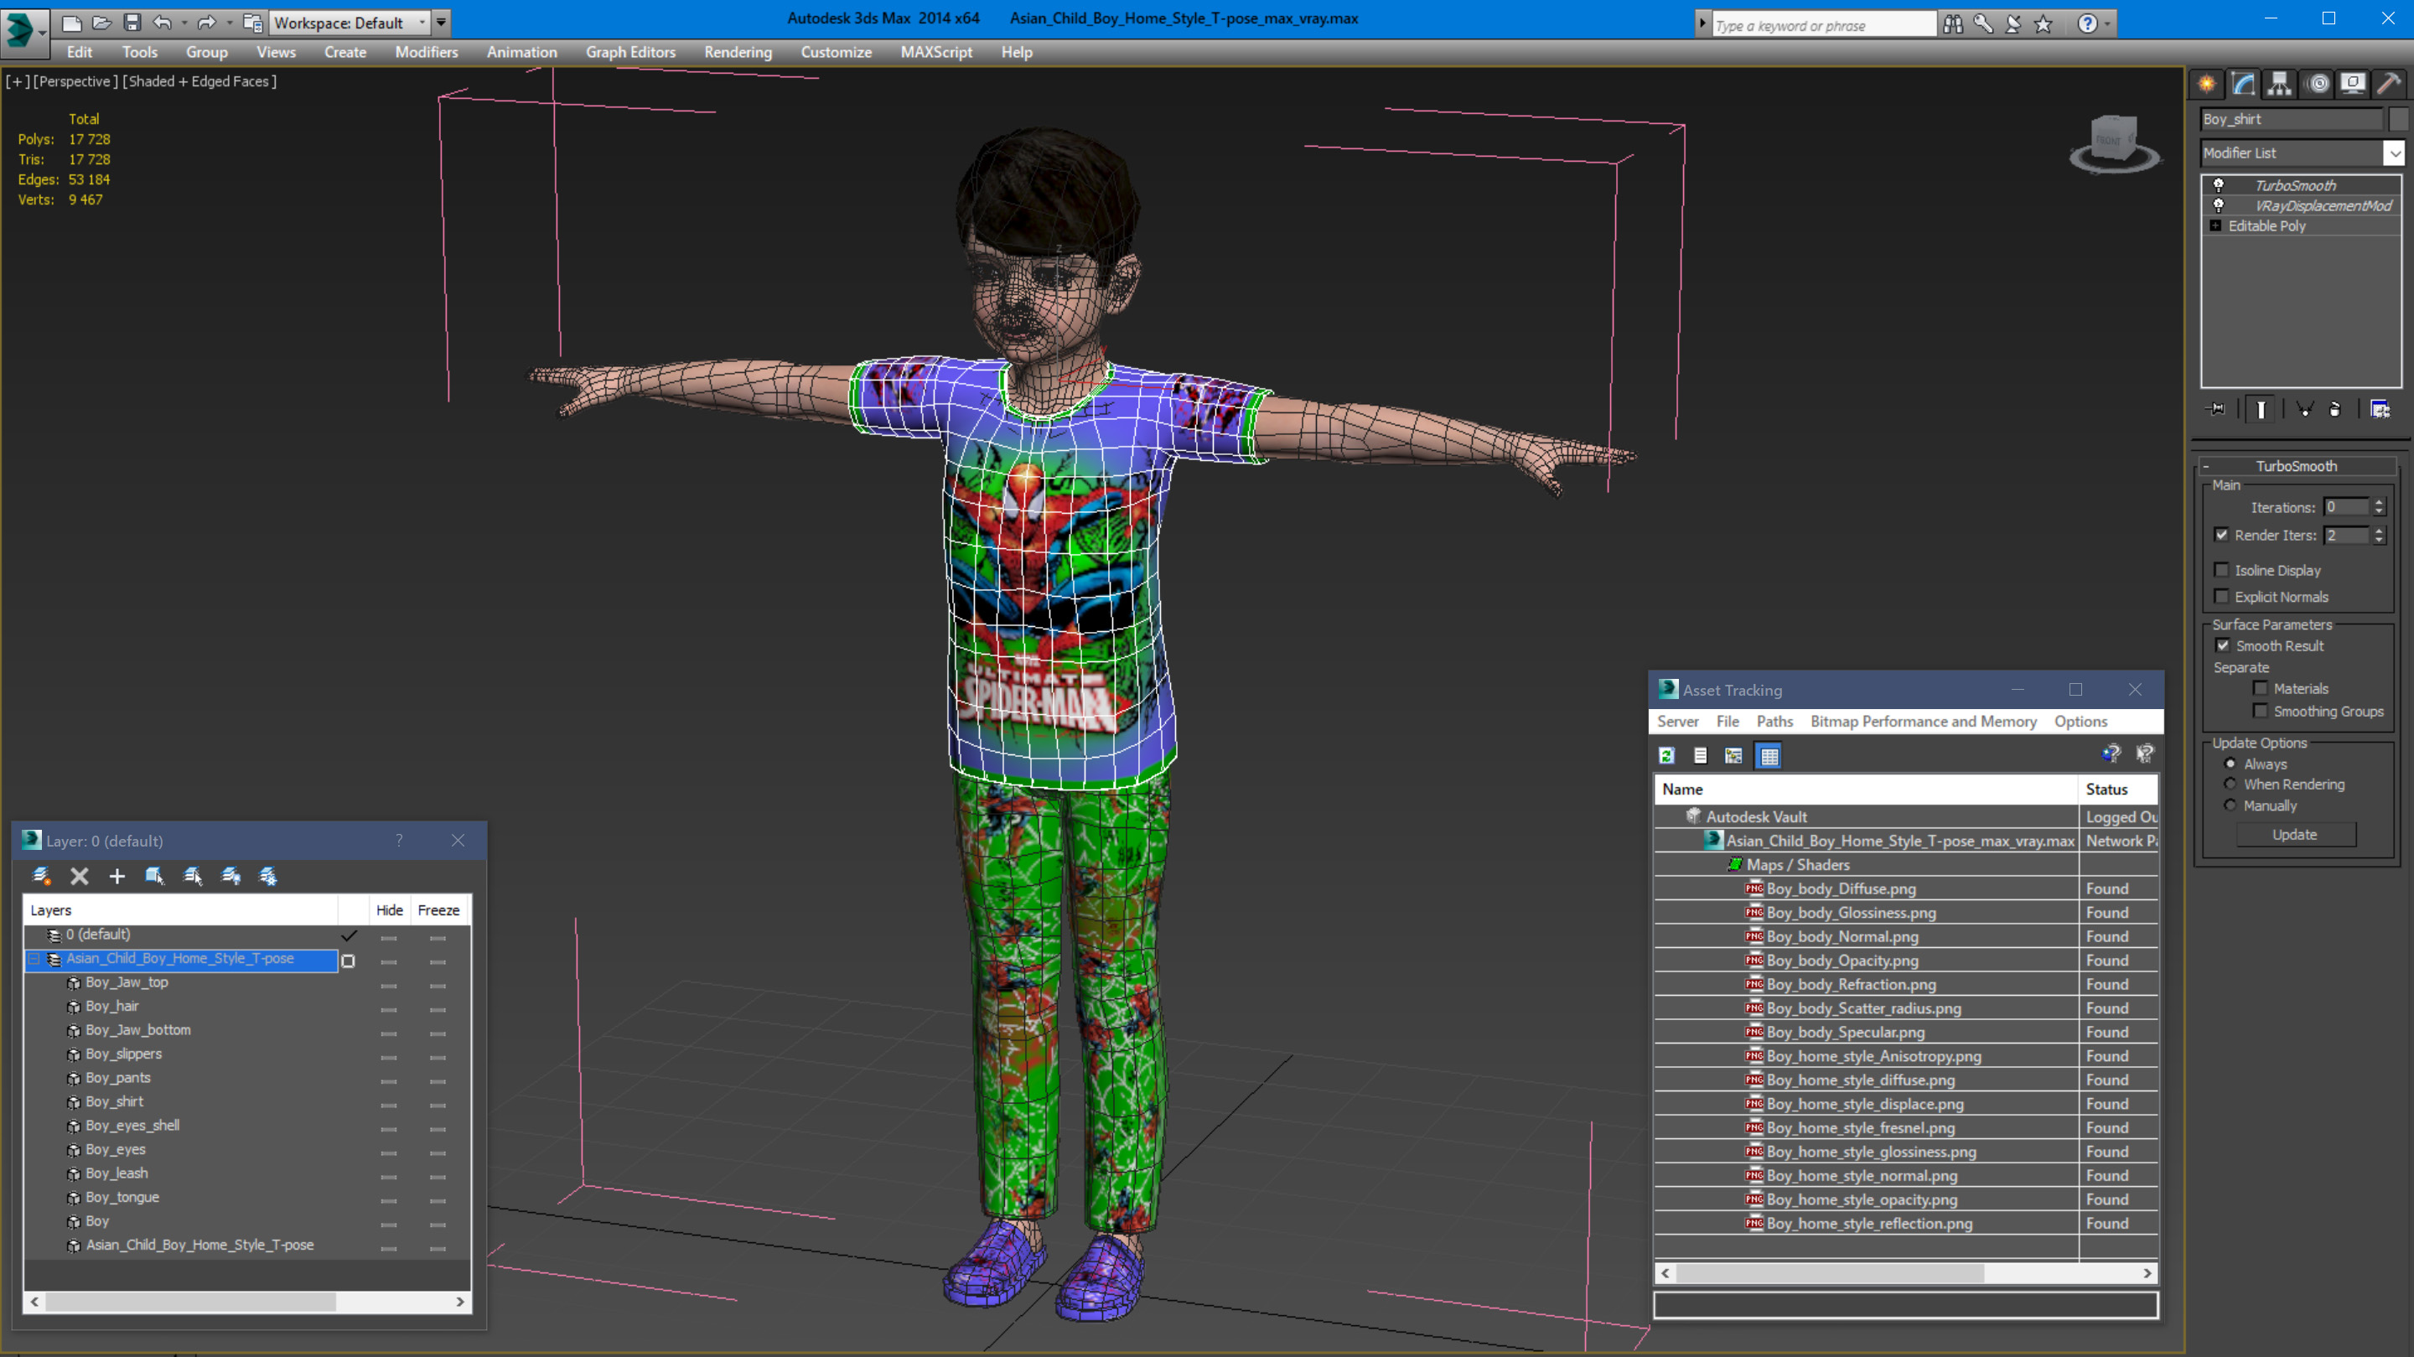Click the viewport plus [+] menu label
Image resolution: width=2414 pixels, height=1357 pixels.
pos(17,81)
